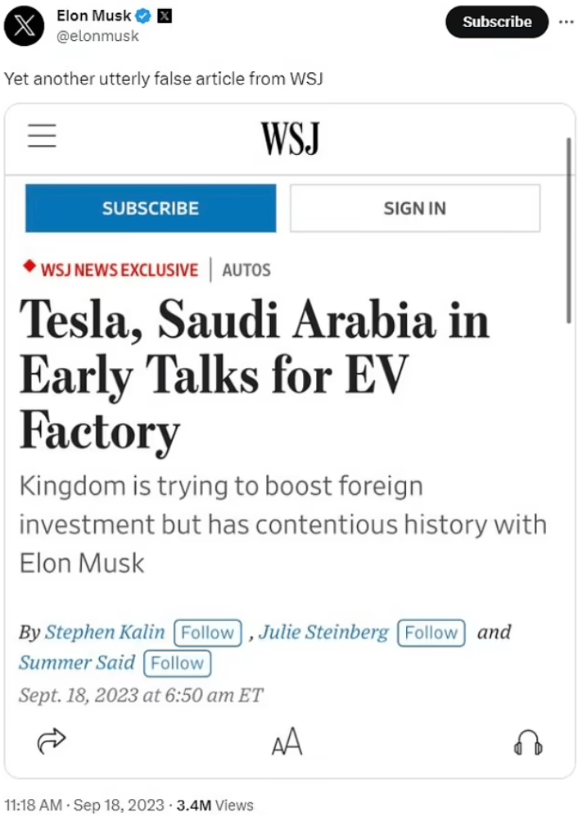This screenshot has width=587, height=817.
Task: Click the blue verified checkmark badge
Action: [x=143, y=16]
